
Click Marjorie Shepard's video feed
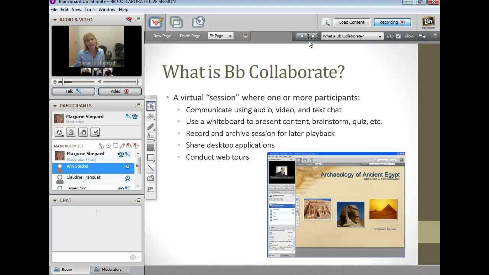97,47
